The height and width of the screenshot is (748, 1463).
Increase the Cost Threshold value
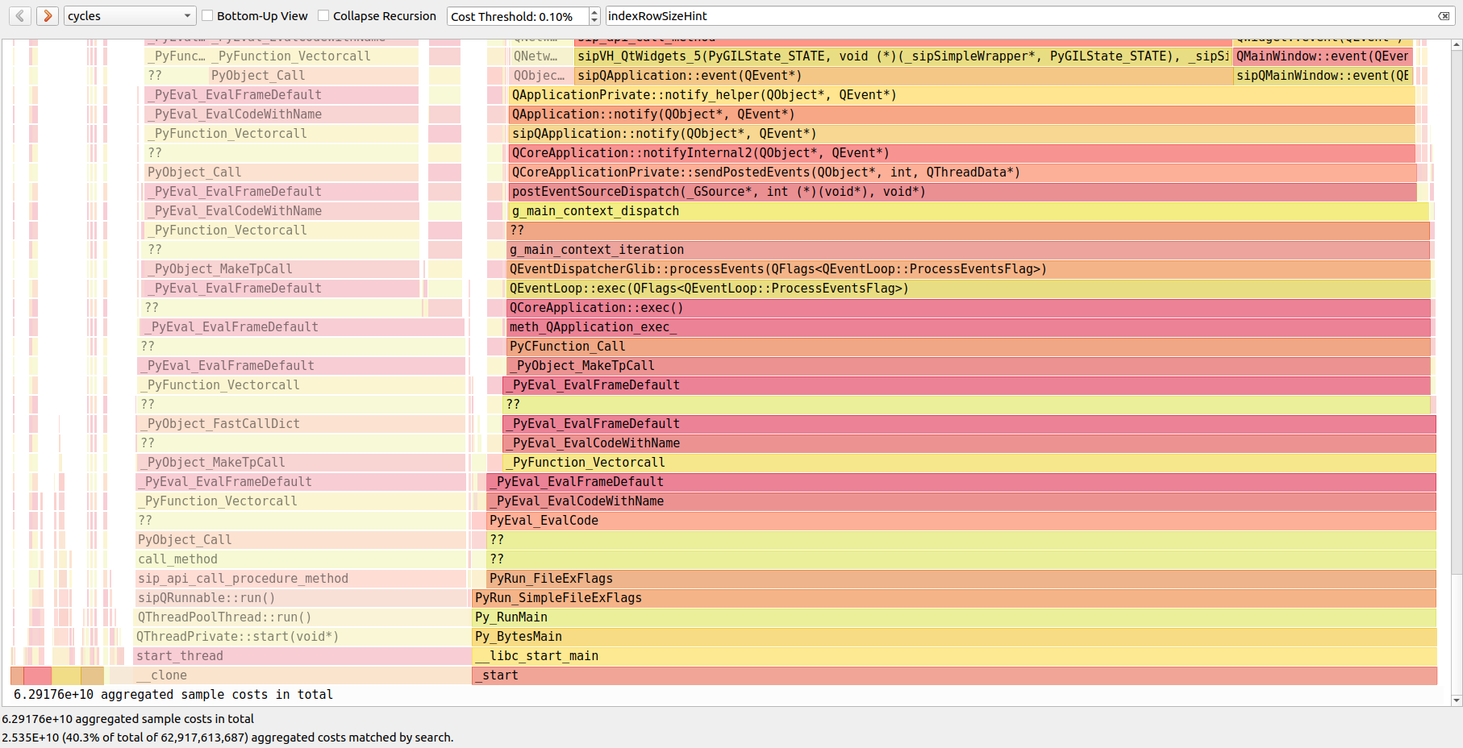coord(594,11)
